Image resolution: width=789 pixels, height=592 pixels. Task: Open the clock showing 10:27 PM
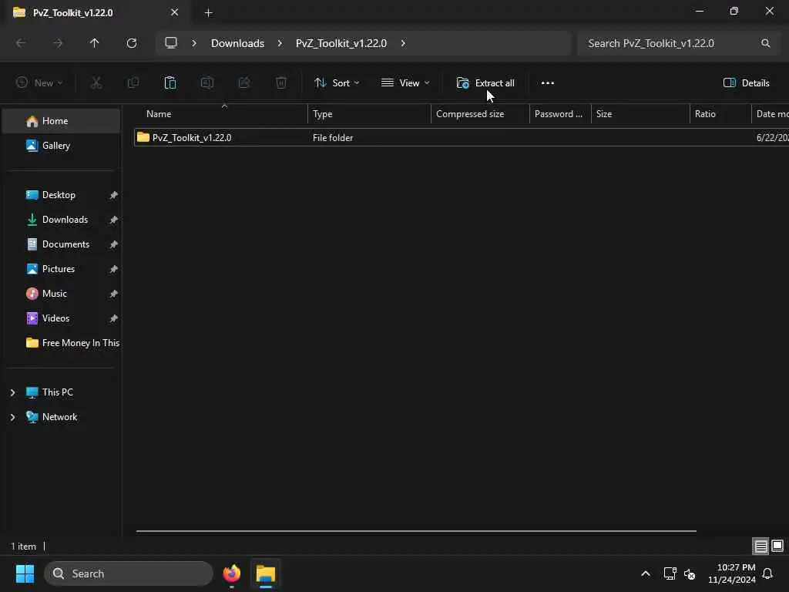[x=732, y=573]
